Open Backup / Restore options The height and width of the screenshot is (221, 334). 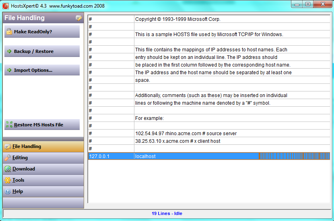point(42,51)
